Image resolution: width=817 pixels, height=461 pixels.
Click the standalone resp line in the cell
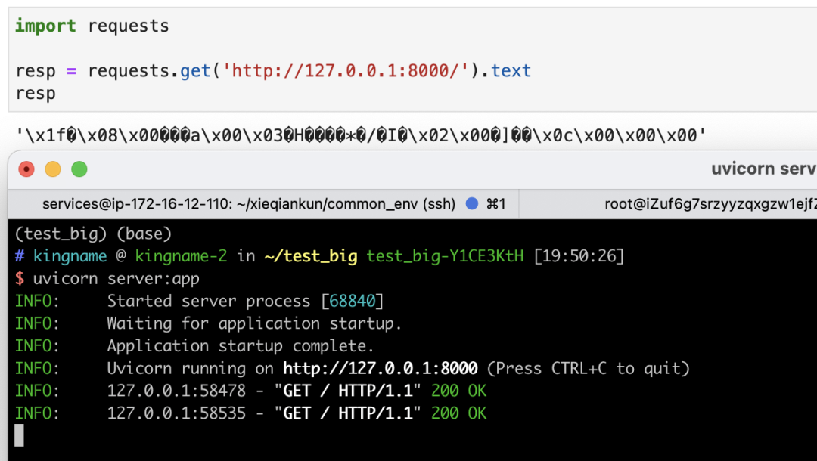click(x=36, y=94)
